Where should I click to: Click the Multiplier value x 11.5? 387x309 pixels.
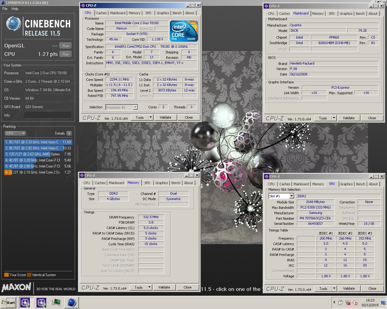pyautogui.click(x=119, y=85)
